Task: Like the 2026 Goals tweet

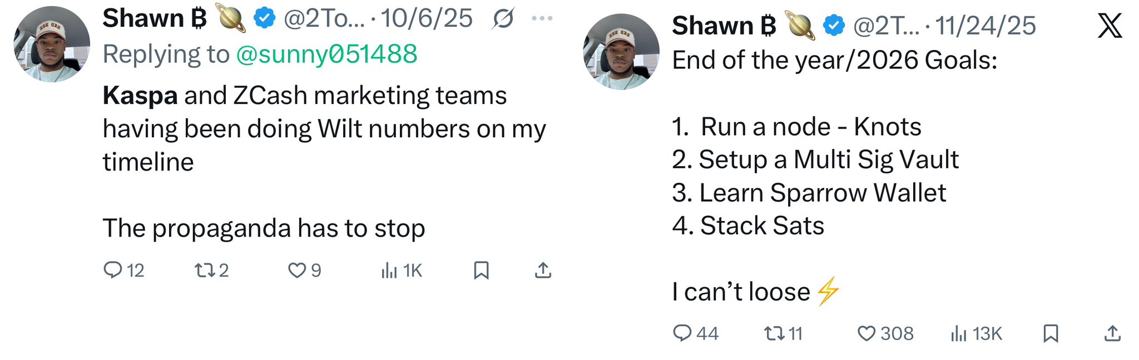Action: 866,333
